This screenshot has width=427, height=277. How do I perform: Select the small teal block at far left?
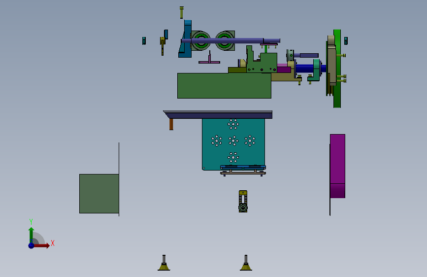144,41
